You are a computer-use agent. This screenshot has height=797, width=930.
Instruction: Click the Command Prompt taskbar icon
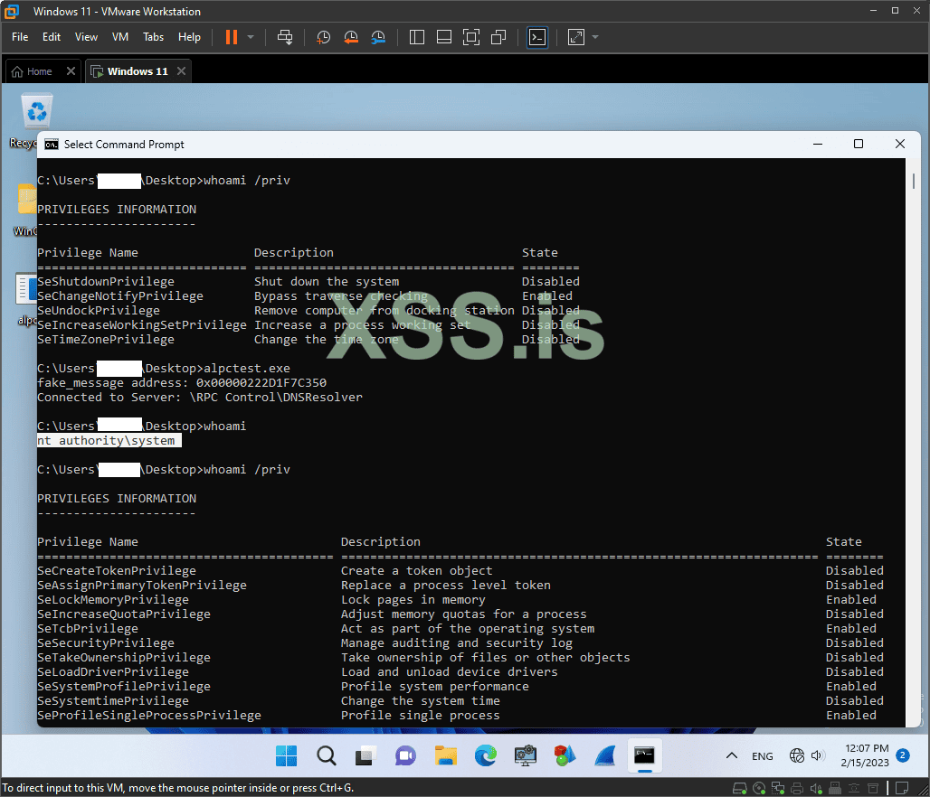[645, 755]
